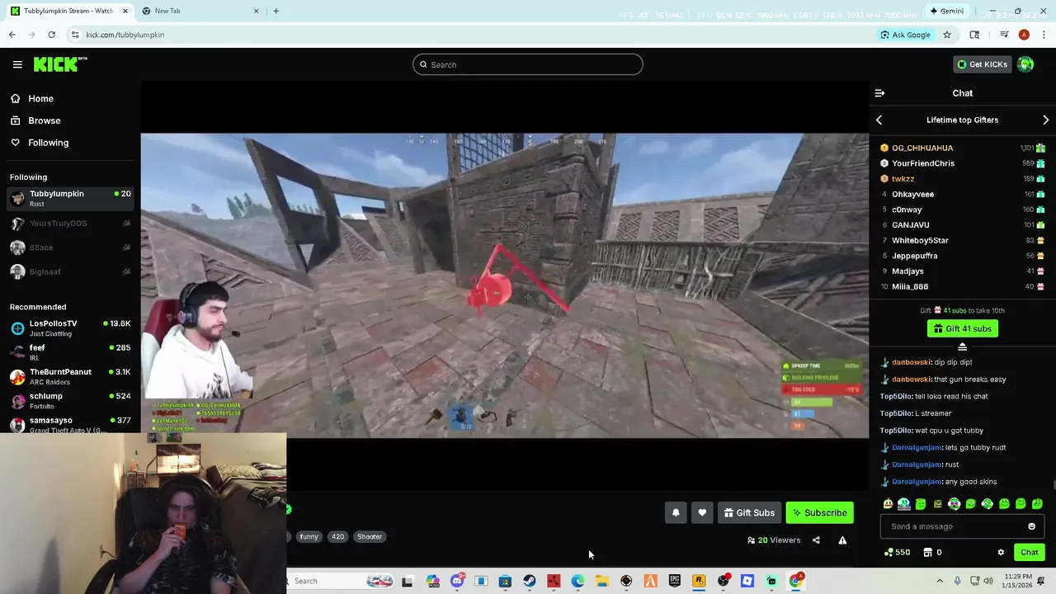Viewport: 1056px width, 594px height.
Task: Open Gemini button in title bar
Action: click(946, 11)
